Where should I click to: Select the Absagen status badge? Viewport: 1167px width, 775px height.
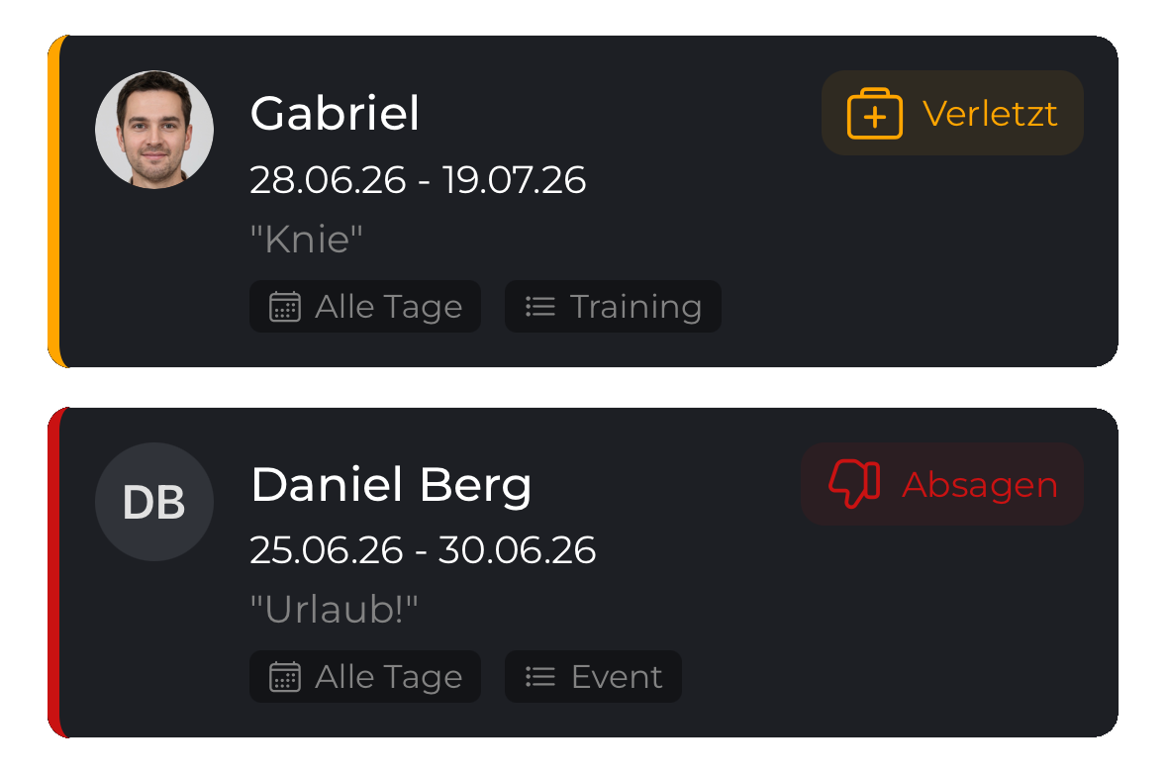pos(941,484)
